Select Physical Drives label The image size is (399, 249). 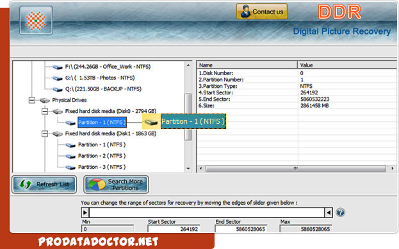[69, 100]
